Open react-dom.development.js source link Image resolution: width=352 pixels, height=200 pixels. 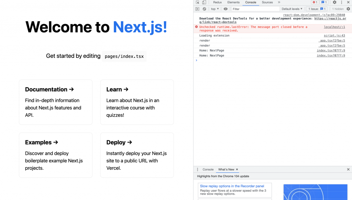(x=314, y=15)
